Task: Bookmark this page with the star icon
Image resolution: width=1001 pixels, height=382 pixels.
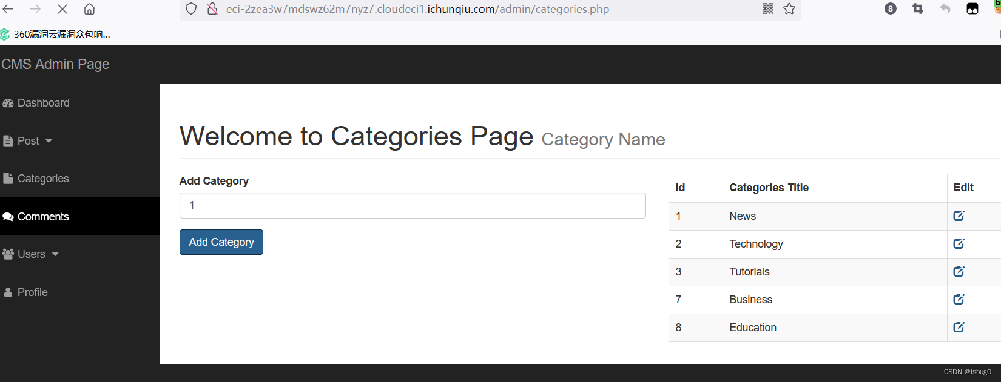Action: 789,8
